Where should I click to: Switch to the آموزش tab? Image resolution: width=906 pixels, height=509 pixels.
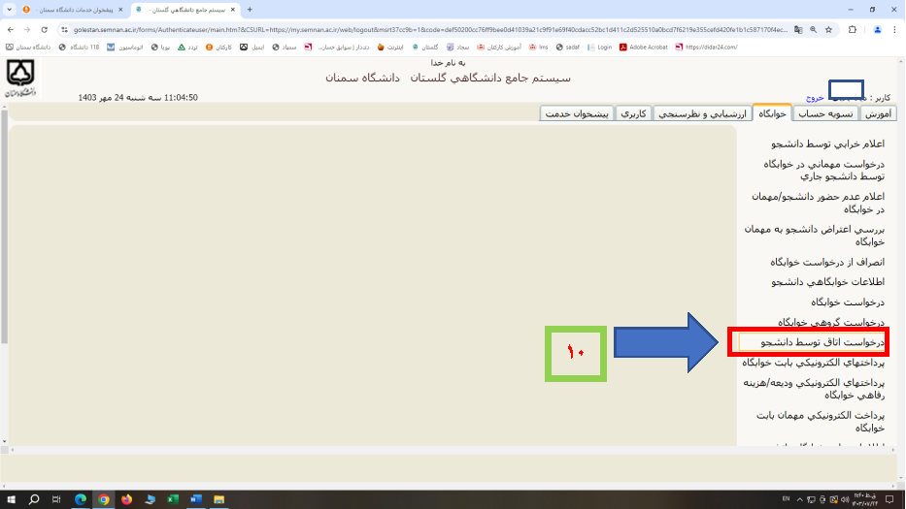(x=877, y=113)
